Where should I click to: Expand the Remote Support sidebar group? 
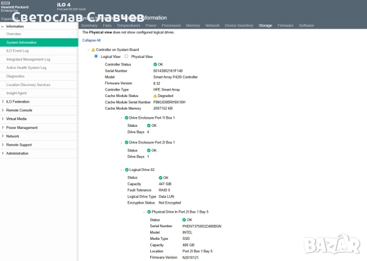[2, 145]
